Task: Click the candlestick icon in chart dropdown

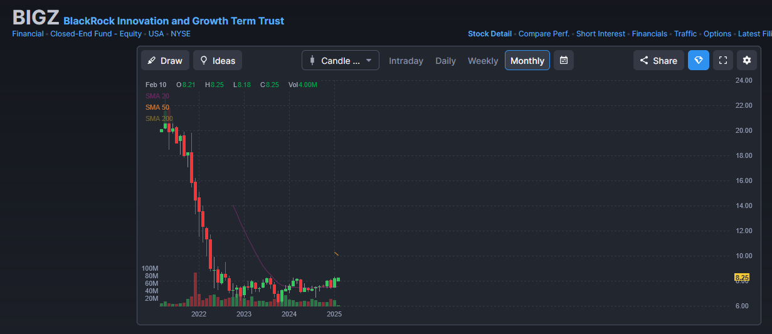Action: pyautogui.click(x=312, y=61)
